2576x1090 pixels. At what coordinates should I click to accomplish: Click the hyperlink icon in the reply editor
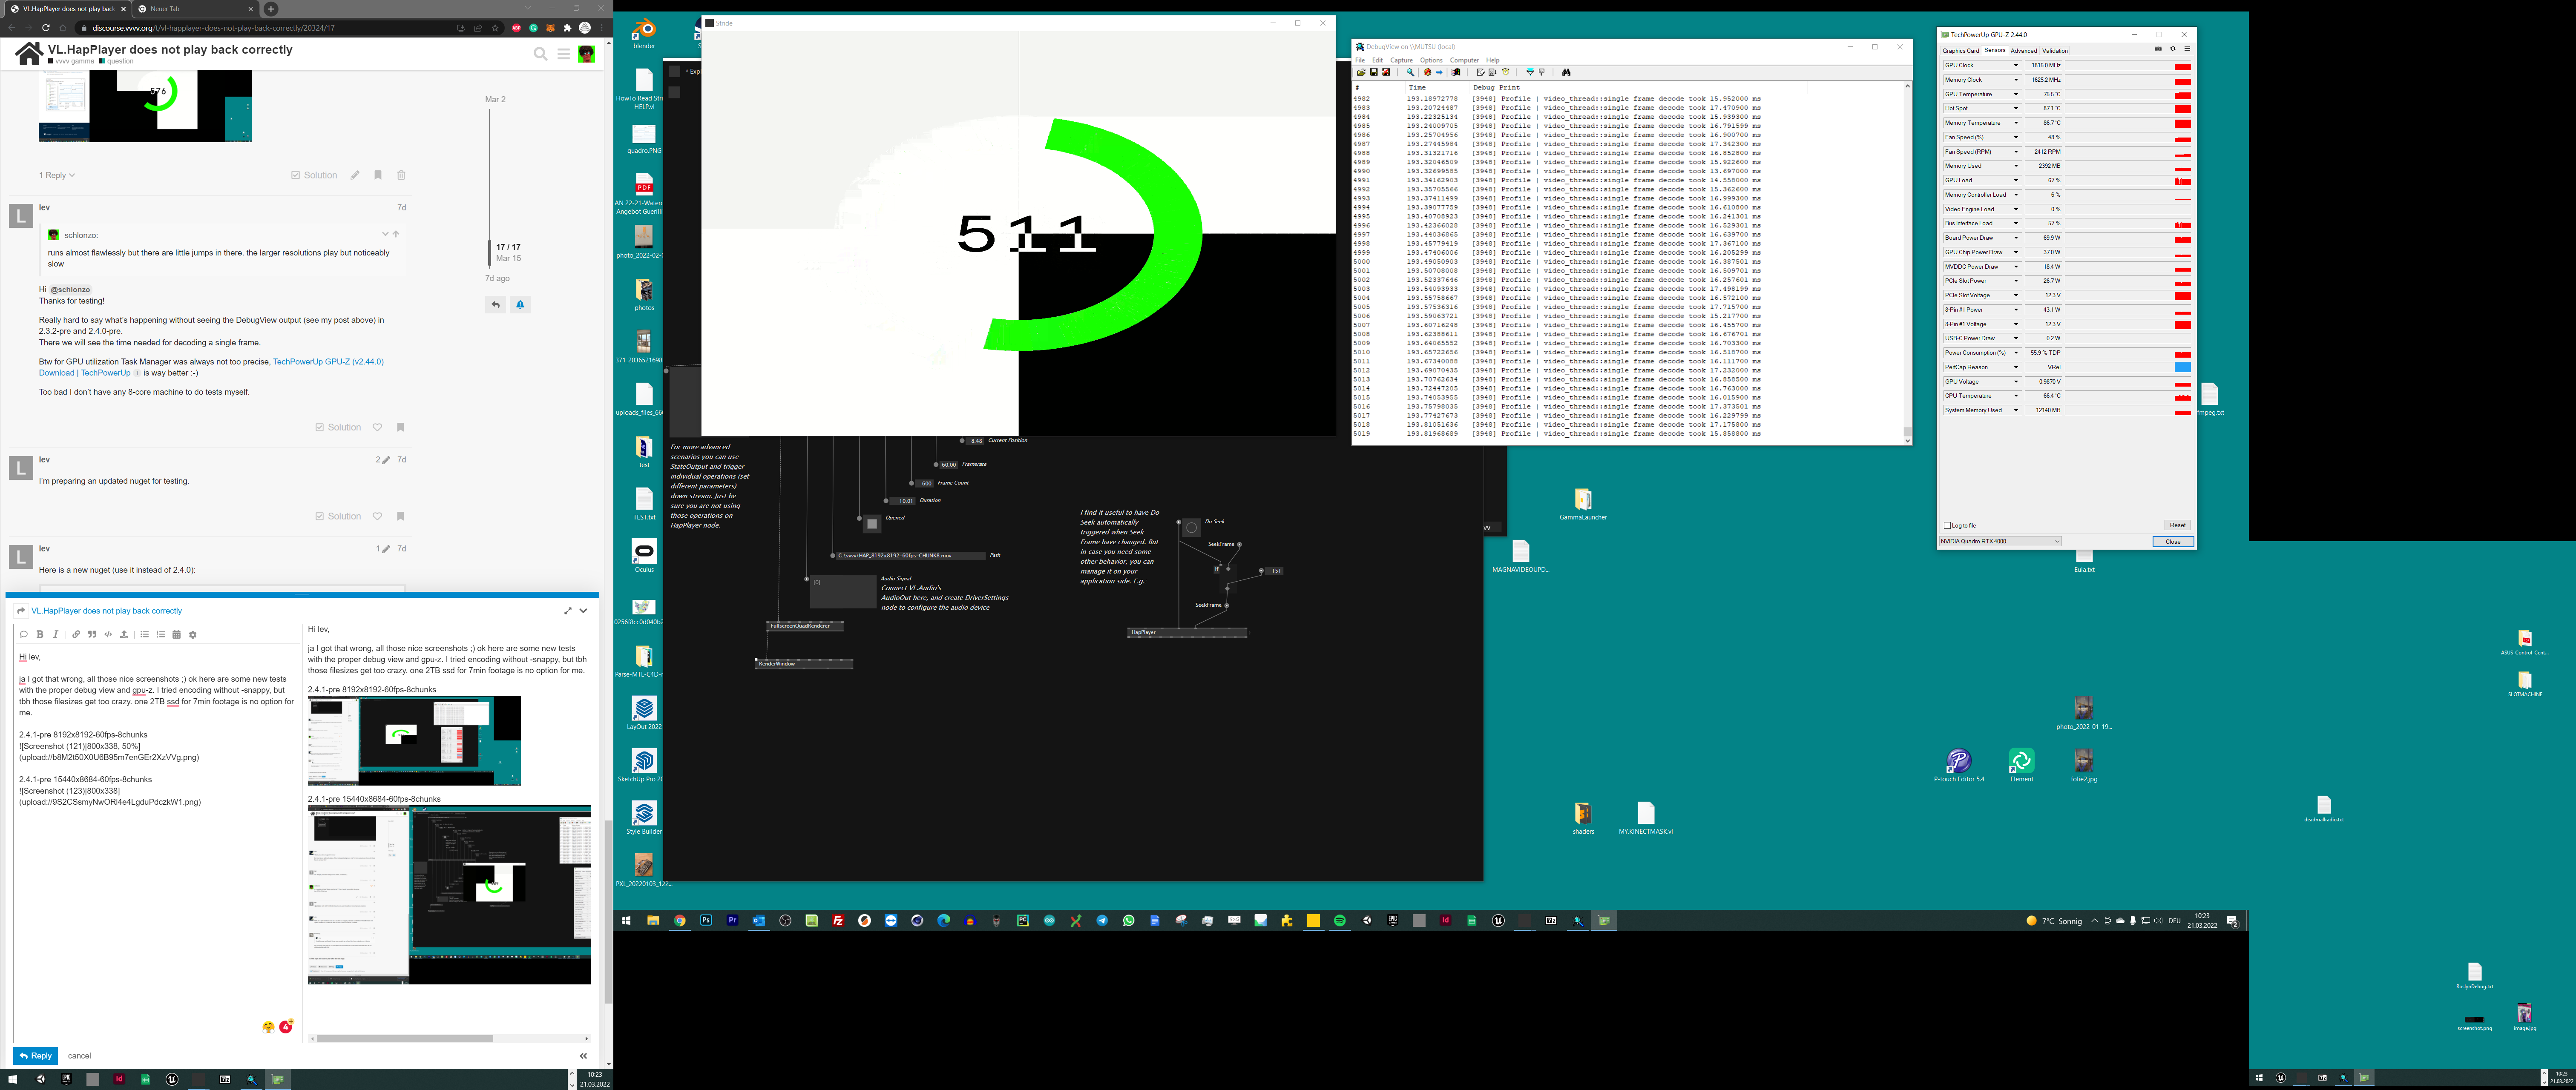[76, 634]
